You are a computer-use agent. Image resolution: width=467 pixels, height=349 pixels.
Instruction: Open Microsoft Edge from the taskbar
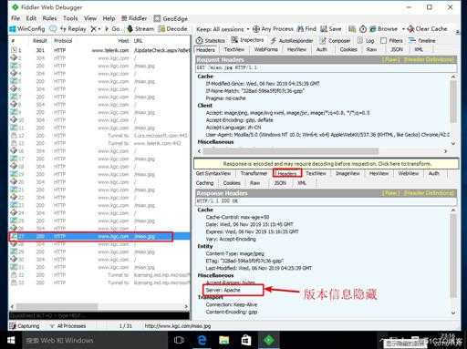(202, 340)
